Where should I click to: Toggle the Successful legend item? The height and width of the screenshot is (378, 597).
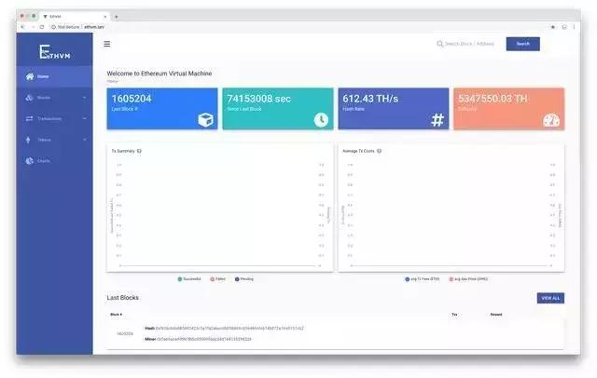coord(189,279)
